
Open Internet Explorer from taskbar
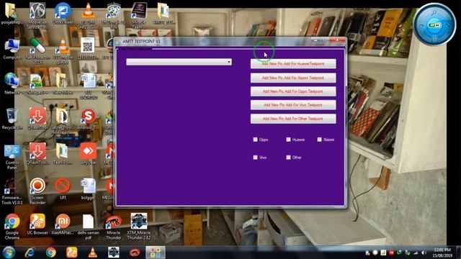tap(30, 253)
